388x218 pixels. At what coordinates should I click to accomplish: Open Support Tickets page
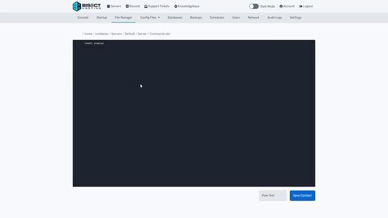157,6
